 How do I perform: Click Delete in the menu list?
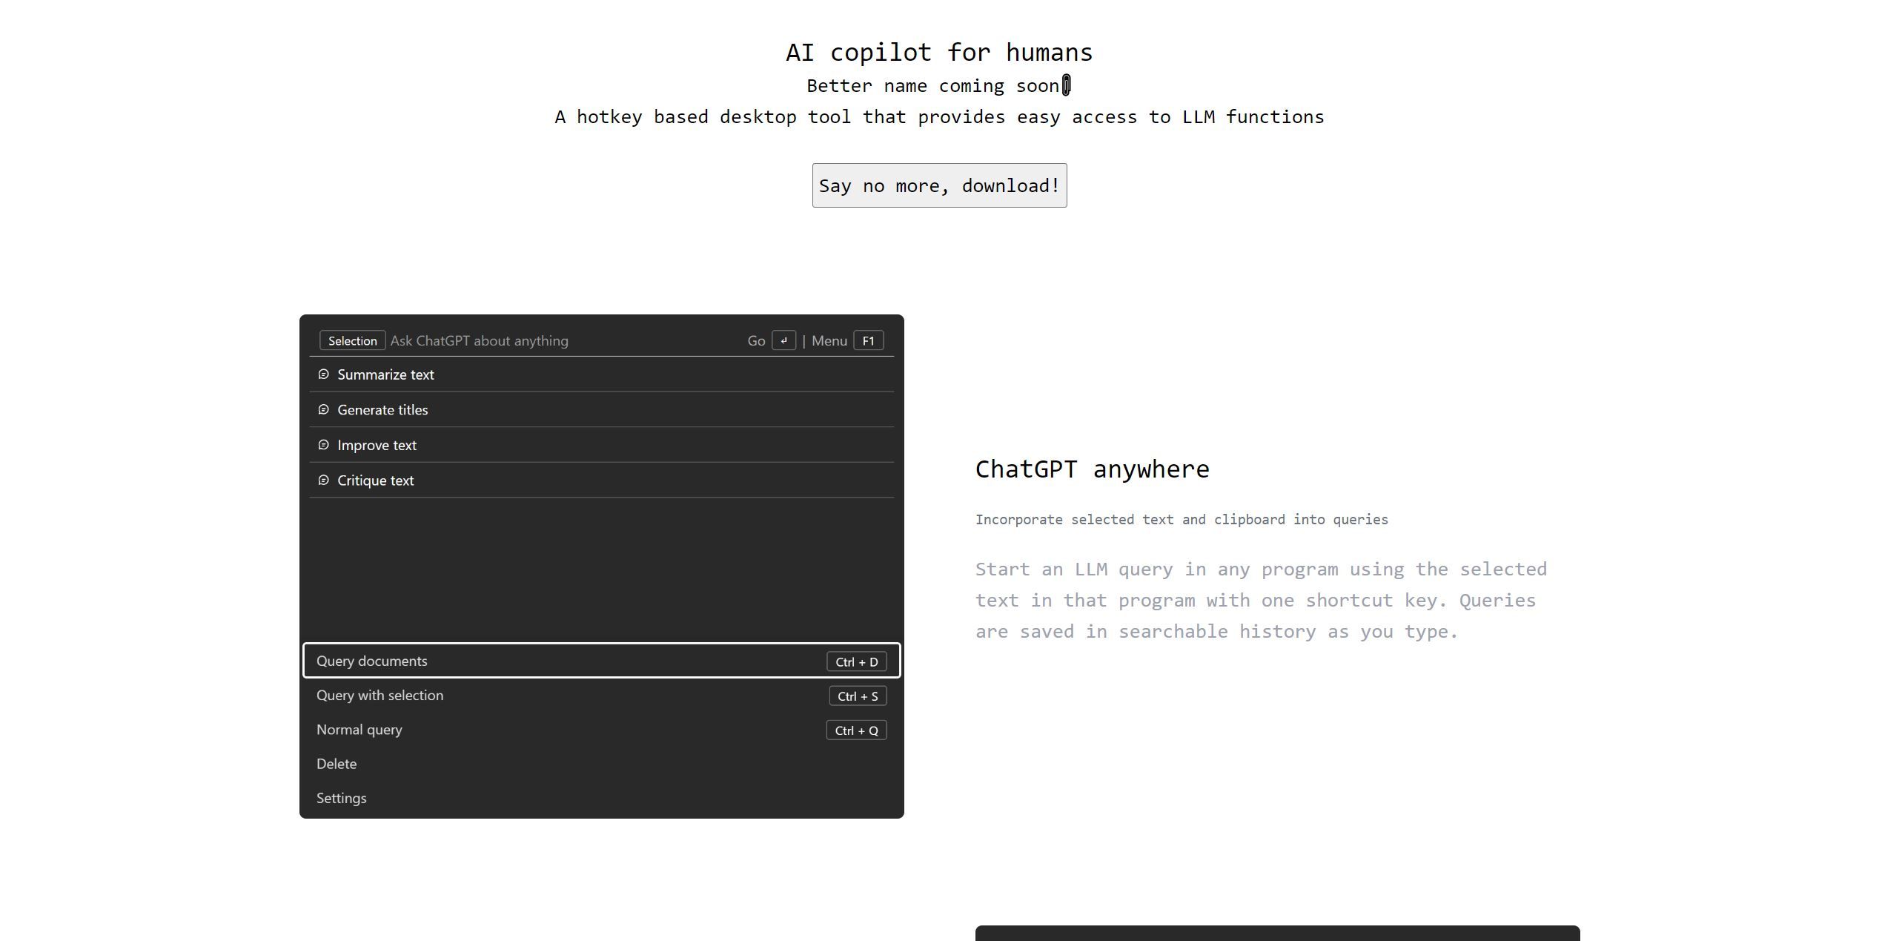[x=337, y=764]
